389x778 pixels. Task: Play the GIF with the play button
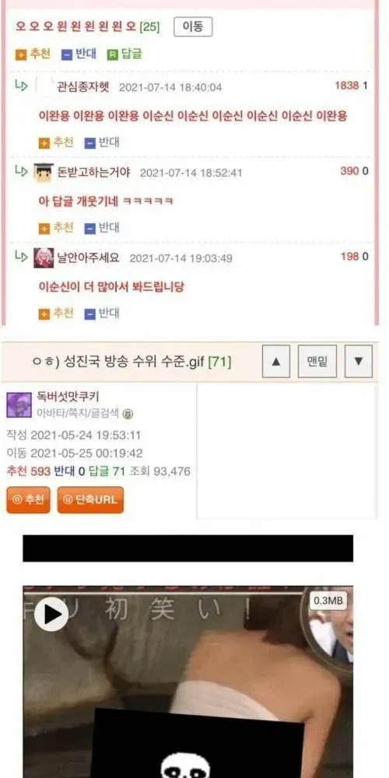[x=51, y=615]
